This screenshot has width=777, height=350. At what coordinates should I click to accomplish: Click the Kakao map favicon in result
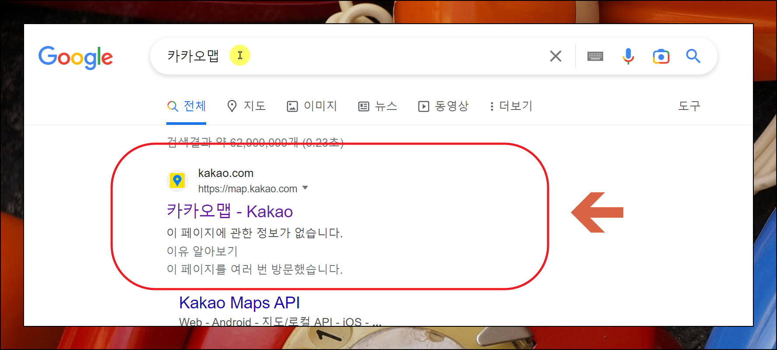pyautogui.click(x=177, y=180)
